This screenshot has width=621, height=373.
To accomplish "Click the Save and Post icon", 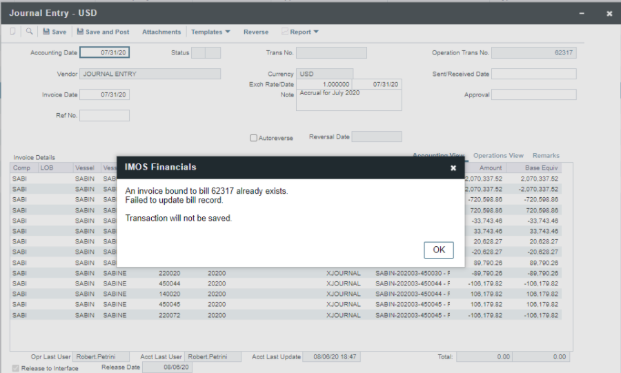I will pos(80,32).
